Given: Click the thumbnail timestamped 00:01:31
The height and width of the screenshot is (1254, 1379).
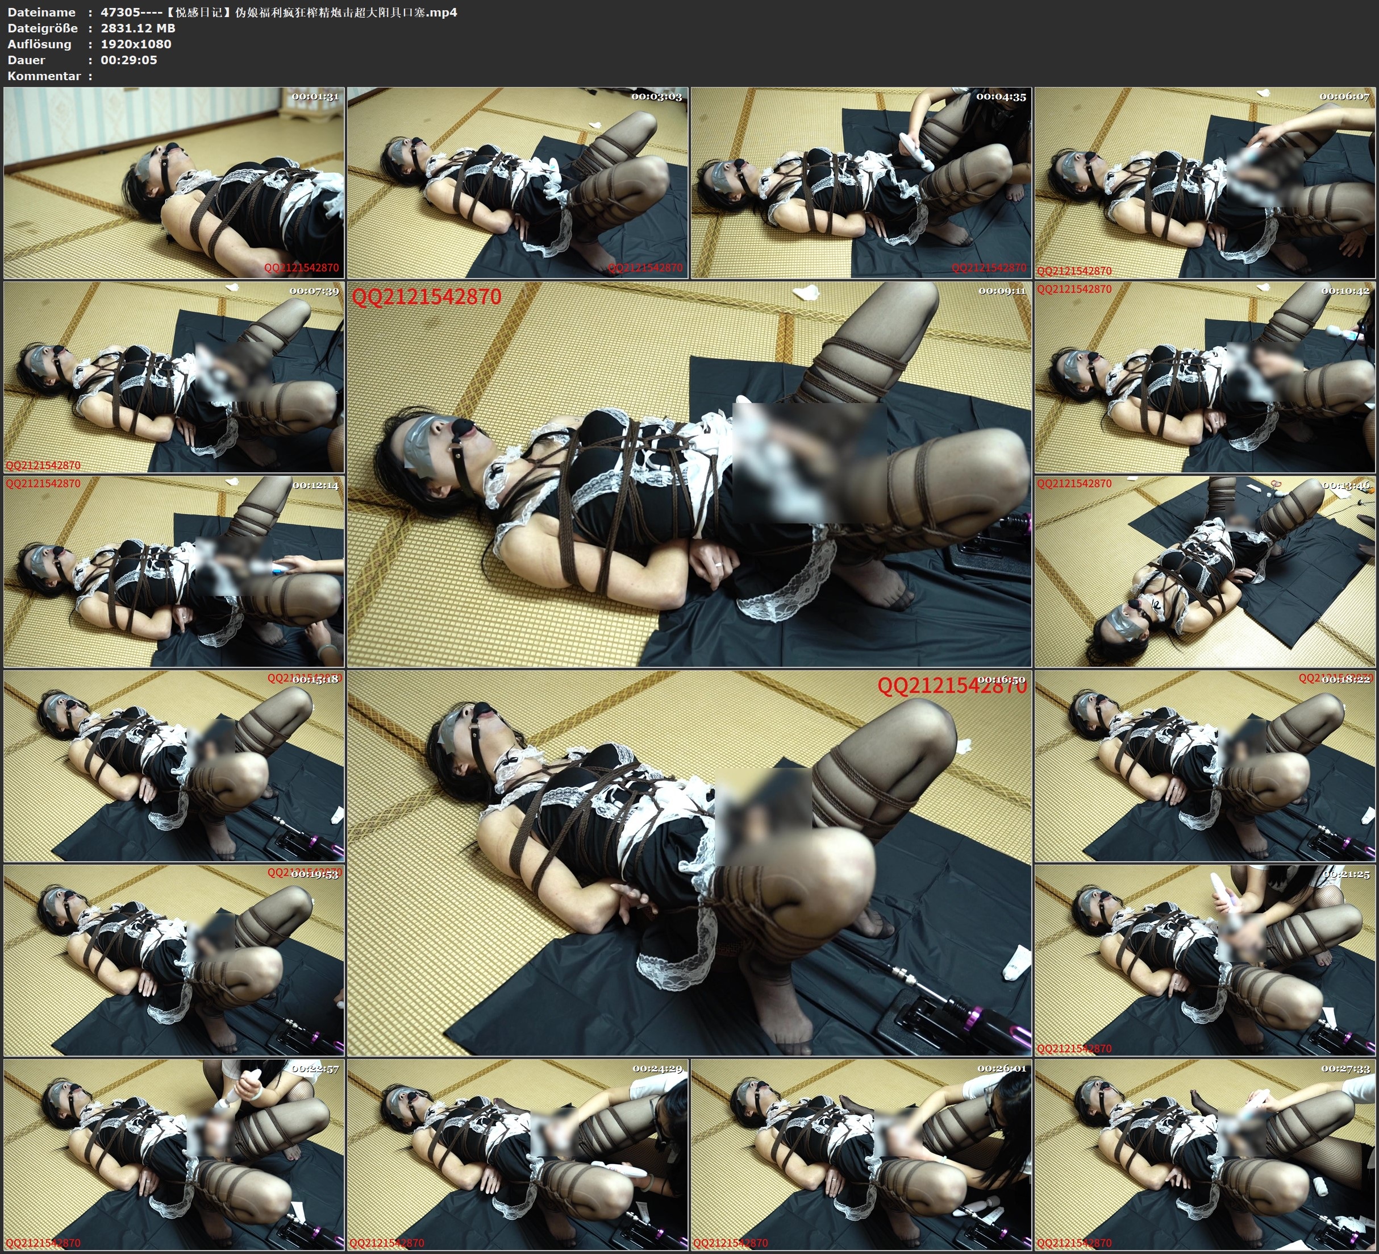Looking at the screenshot, I should click(174, 183).
